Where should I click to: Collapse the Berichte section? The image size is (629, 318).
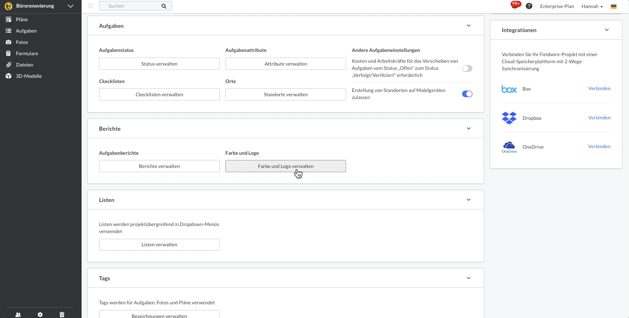[x=468, y=128]
